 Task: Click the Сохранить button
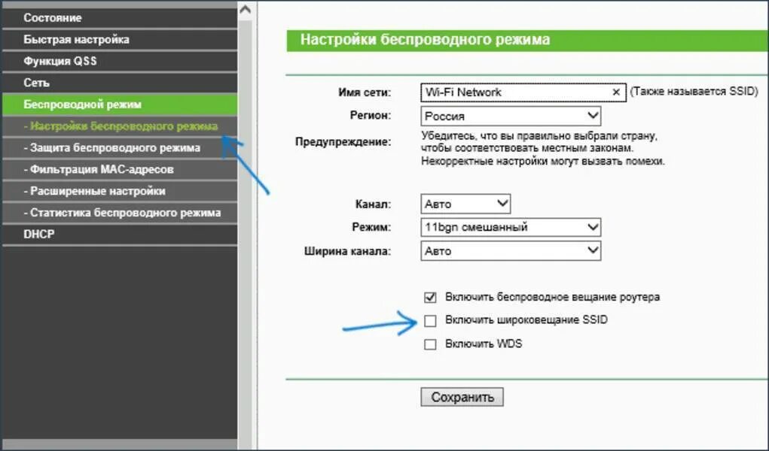pyautogui.click(x=462, y=397)
